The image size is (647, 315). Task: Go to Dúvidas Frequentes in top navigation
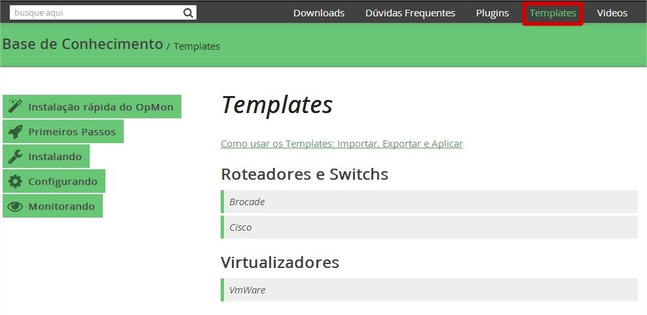point(410,13)
